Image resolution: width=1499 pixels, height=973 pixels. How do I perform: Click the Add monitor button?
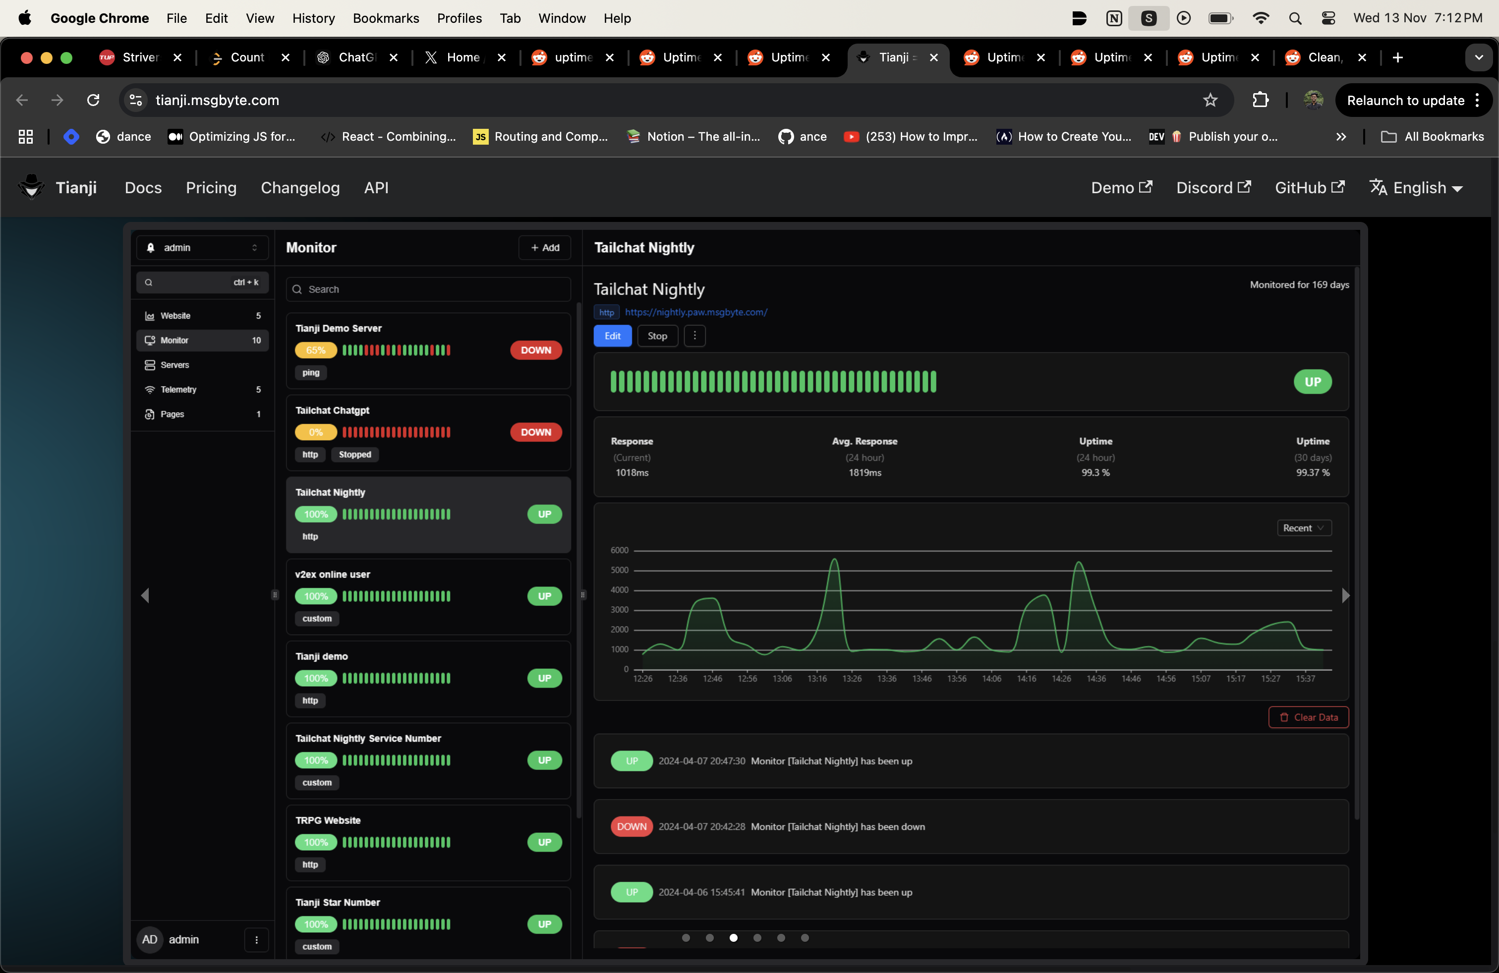click(x=545, y=248)
